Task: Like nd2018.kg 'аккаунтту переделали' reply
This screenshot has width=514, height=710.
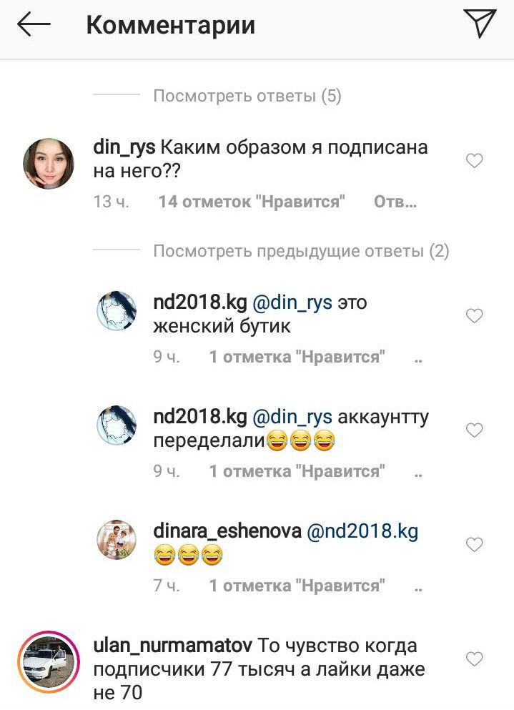Action: (474, 430)
